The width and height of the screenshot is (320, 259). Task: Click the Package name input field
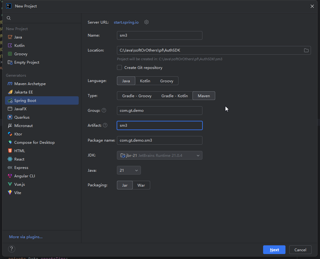pos(160,140)
